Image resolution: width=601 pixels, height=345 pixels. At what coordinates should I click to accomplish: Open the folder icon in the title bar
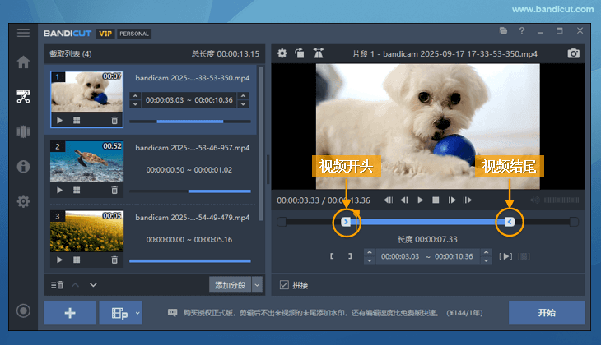coord(503,31)
